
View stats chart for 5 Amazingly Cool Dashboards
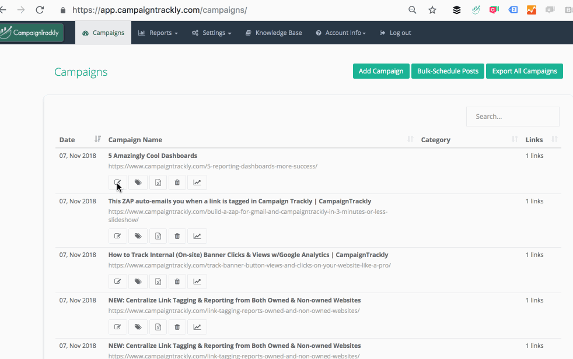(x=197, y=182)
